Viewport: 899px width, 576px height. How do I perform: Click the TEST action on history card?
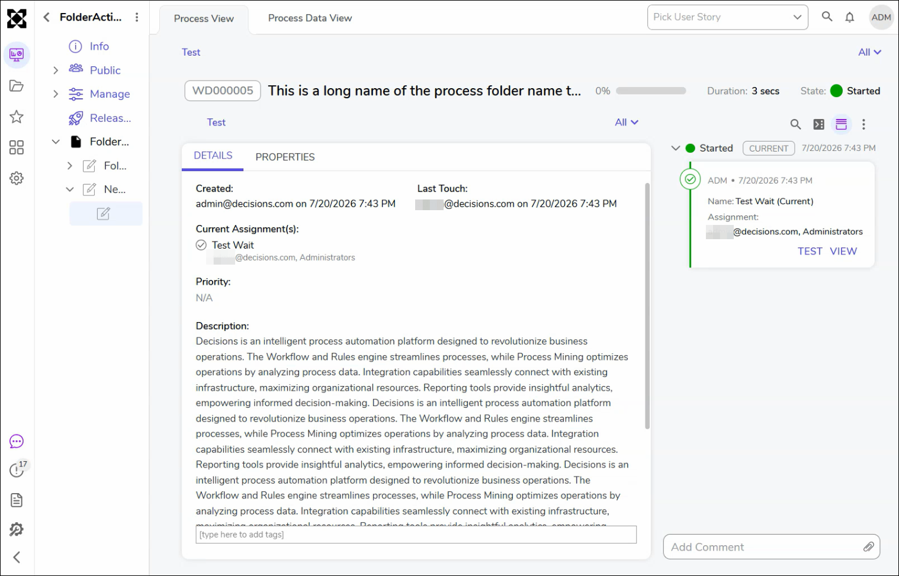point(810,251)
